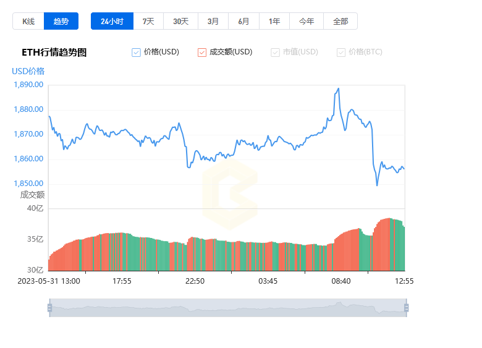Toggle the 成交额(USD) checkbox
Viewport: 482px width, 348px height.
point(202,53)
